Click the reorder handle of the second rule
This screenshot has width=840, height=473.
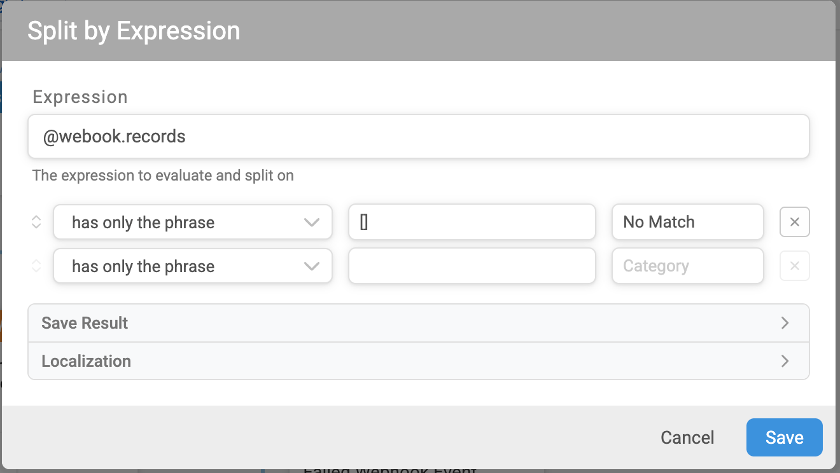36,266
